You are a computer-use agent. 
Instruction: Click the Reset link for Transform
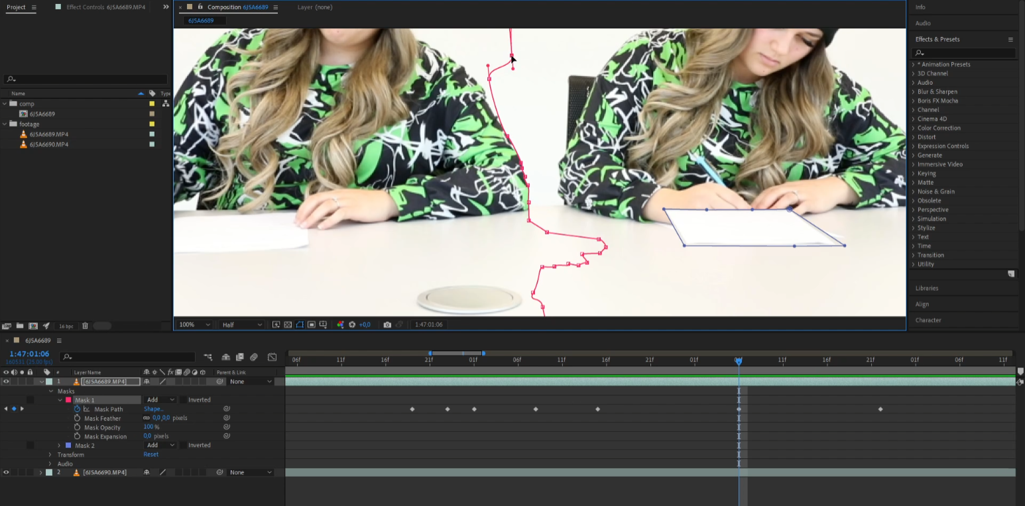151,454
